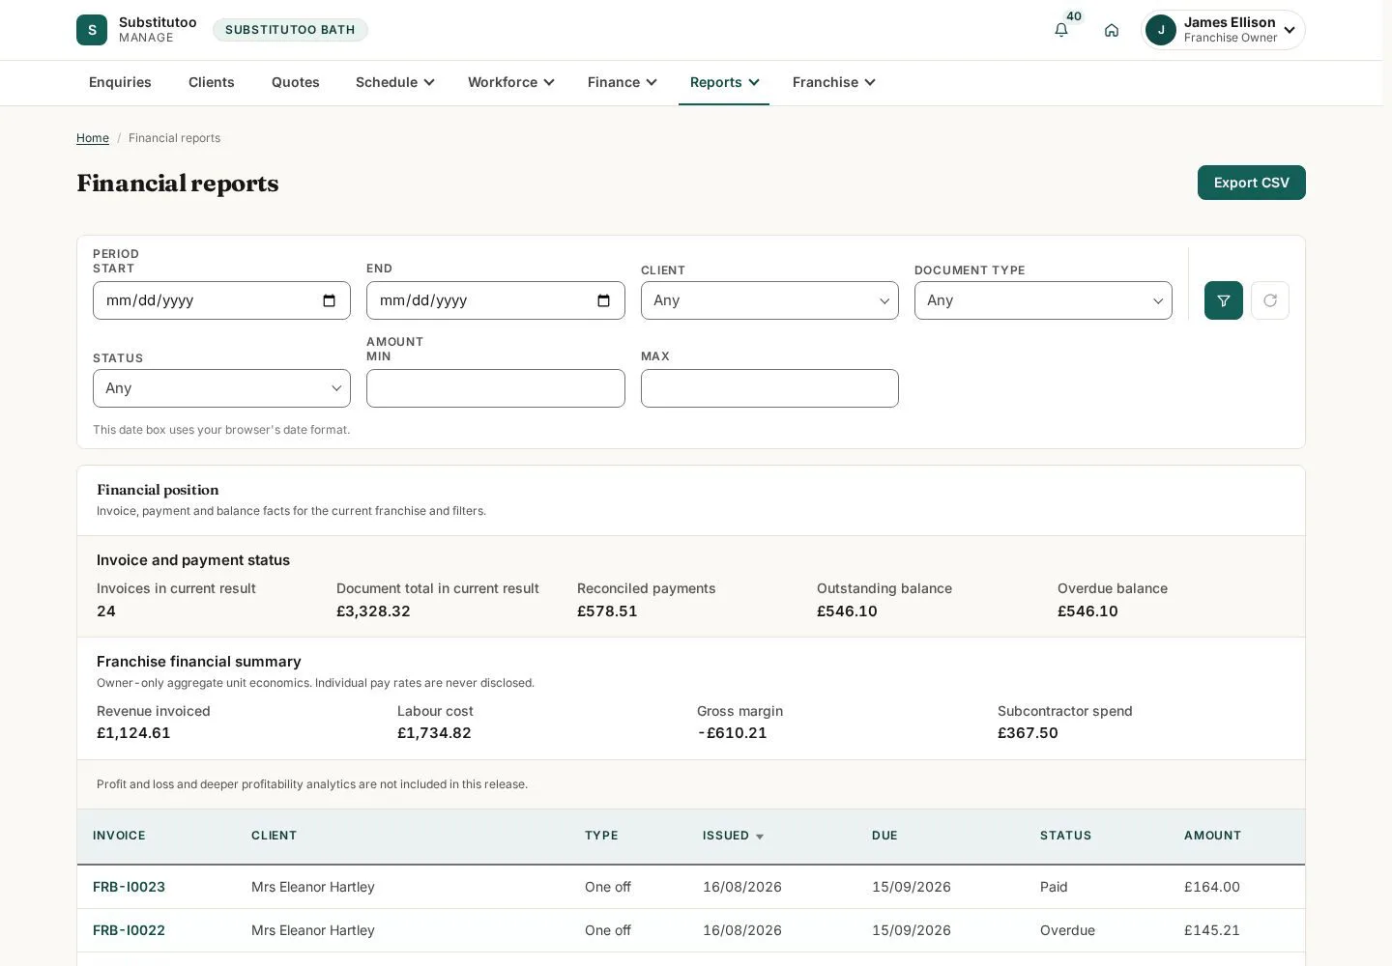The image size is (1392, 966).
Task: Click the End date input
Action: (495, 300)
